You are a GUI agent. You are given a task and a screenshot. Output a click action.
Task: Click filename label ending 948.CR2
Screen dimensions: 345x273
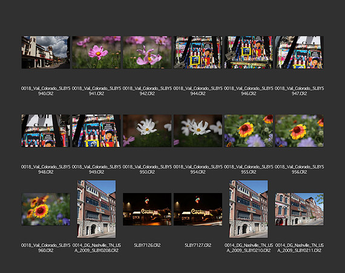[x=46, y=169]
